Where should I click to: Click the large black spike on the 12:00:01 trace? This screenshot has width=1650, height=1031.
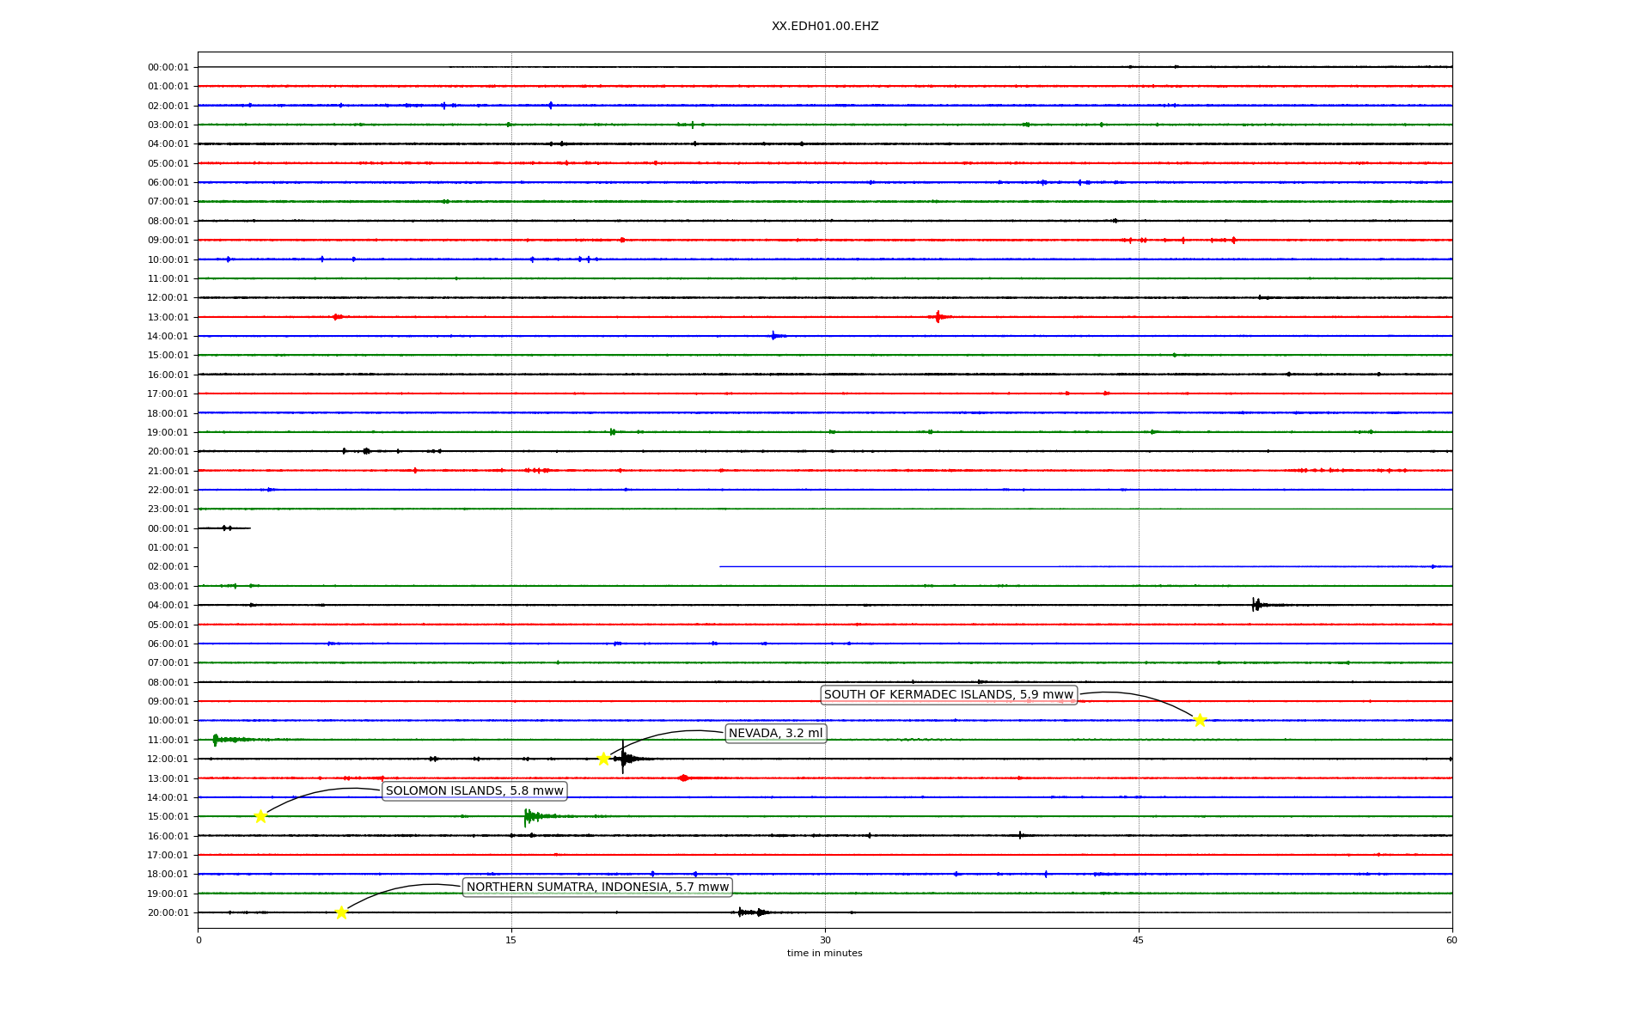(x=623, y=758)
